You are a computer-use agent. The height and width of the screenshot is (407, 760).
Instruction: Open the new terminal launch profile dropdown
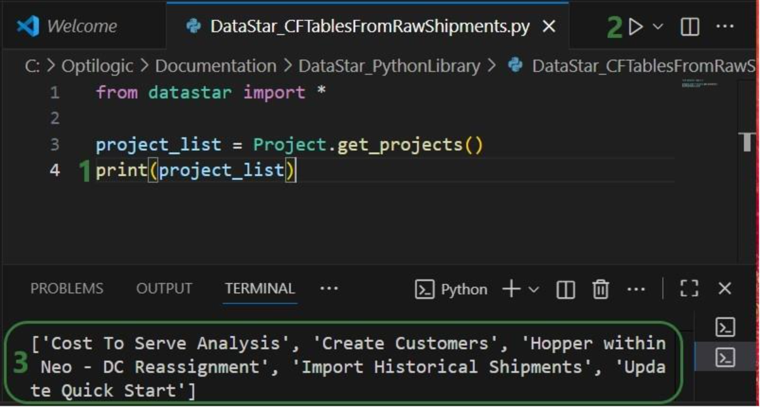534,290
